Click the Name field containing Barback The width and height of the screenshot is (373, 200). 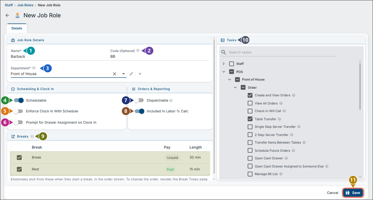point(60,56)
